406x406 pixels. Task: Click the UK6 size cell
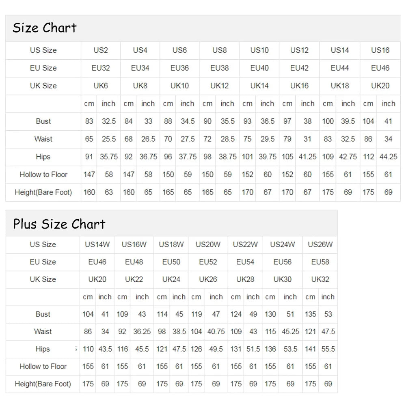point(101,86)
